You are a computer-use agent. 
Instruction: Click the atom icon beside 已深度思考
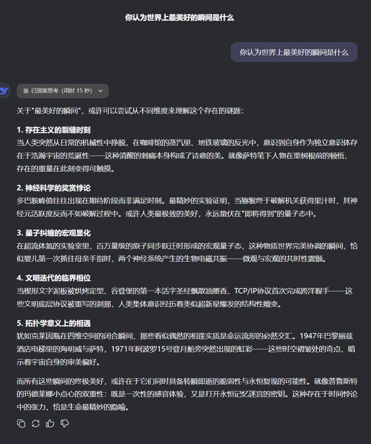pyautogui.click(x=26, y=91)
